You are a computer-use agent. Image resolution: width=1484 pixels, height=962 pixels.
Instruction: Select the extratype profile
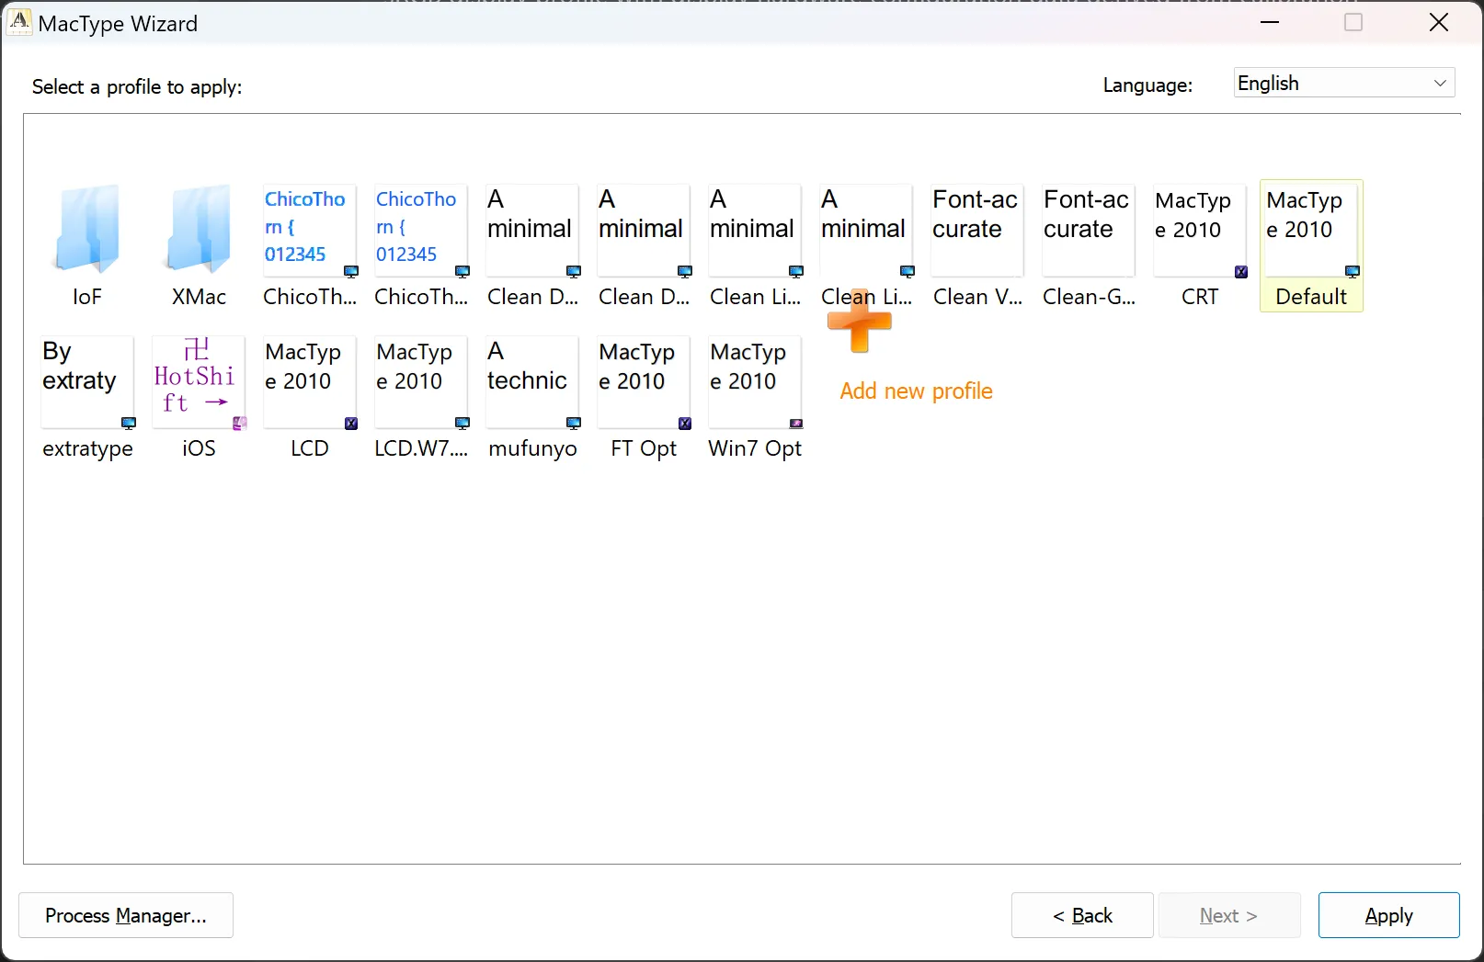pyautogui.click(x=87, y=381)
